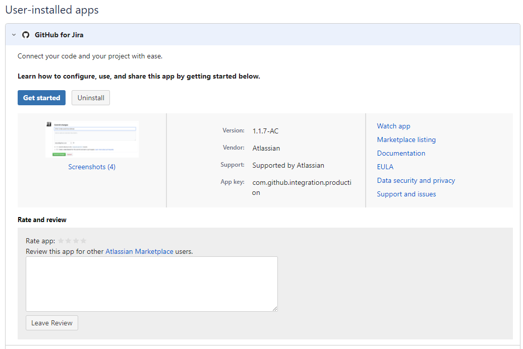Uninstall the GitHub for Jira app
The height and width of the screenshot is (349, 523).
tap(90, 98)
